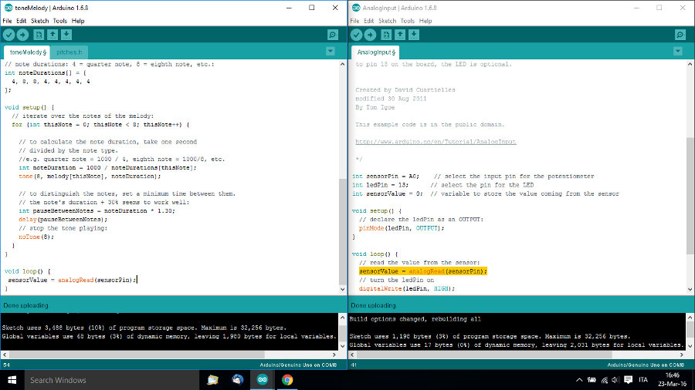
Task: Click AnalogInput editor vertical scrollbar thumb
Action: 690,196
